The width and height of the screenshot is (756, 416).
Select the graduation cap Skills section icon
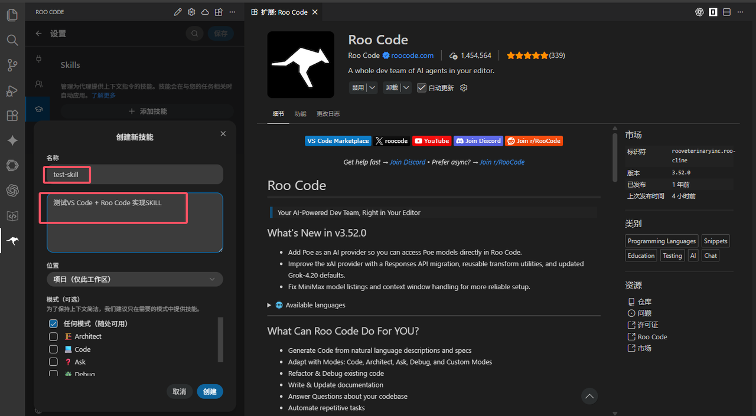point(39,109)
